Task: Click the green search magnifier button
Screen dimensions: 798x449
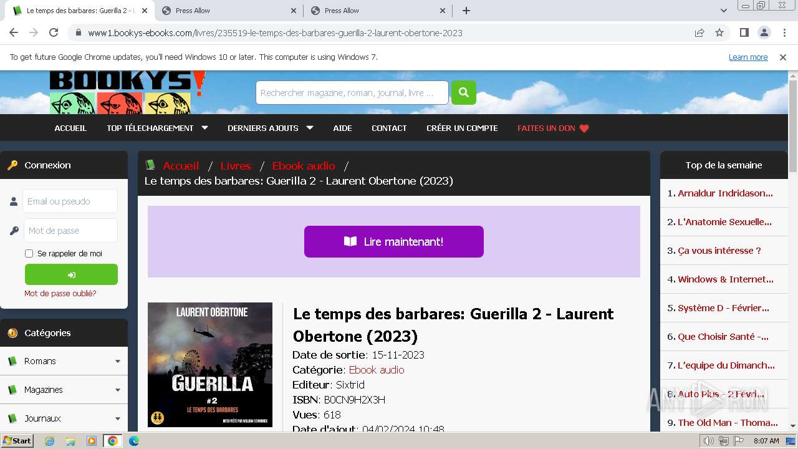Action: coord(463,93)
